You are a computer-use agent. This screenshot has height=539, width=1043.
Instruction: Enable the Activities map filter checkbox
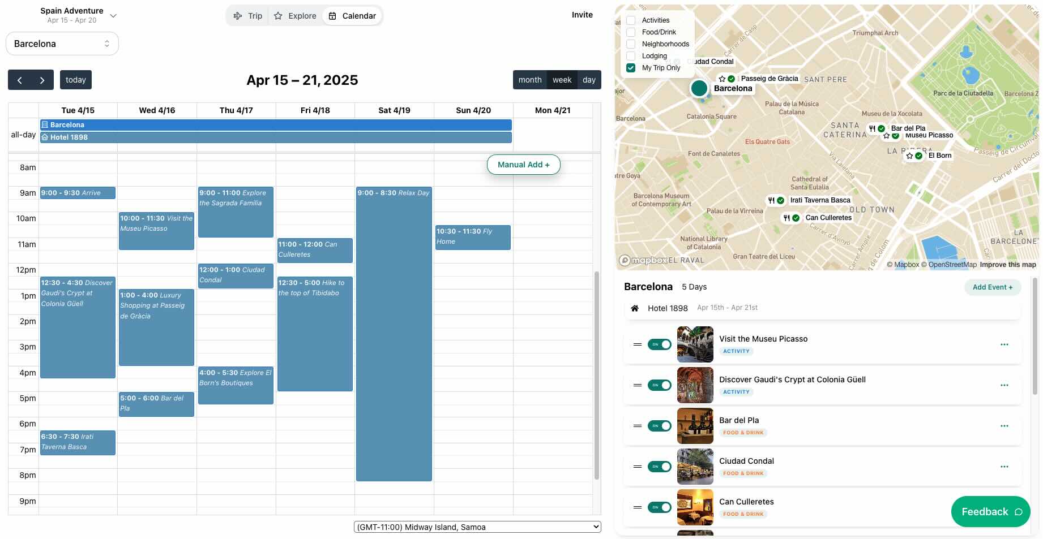point(631,20)
